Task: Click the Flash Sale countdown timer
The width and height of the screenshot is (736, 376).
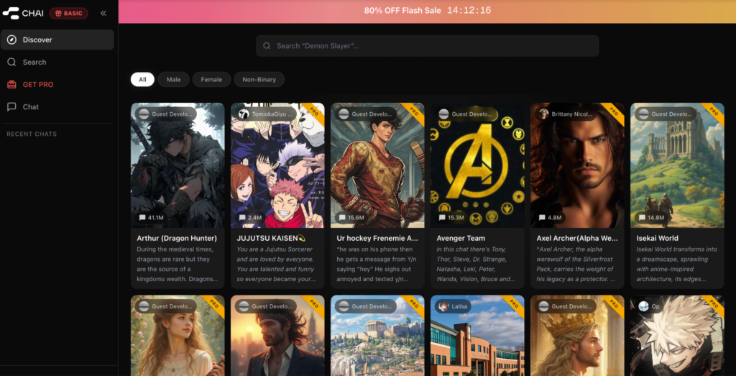Action: coord(469,10)
